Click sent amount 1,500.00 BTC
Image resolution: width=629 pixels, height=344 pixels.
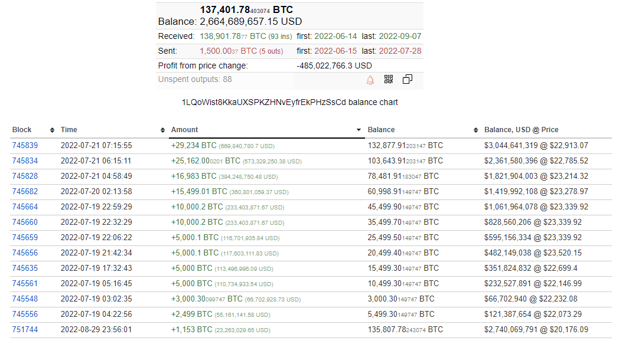click(228, 51)
